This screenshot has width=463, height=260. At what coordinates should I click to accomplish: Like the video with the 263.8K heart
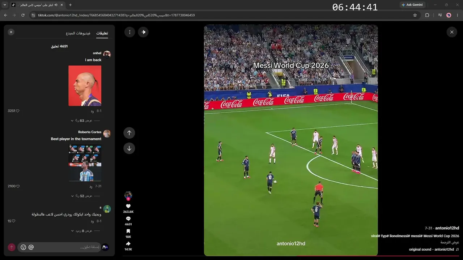pyautogui.click(x=128, y=206)
